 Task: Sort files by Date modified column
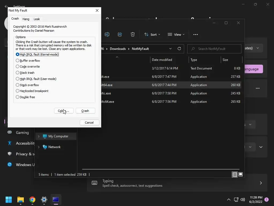tap(169, 60)
